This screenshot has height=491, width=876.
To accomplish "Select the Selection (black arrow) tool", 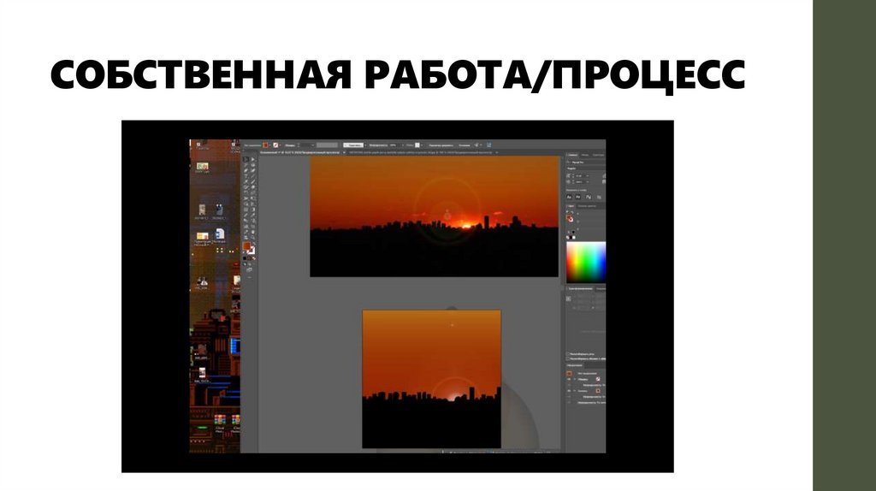I will point(246,159).
